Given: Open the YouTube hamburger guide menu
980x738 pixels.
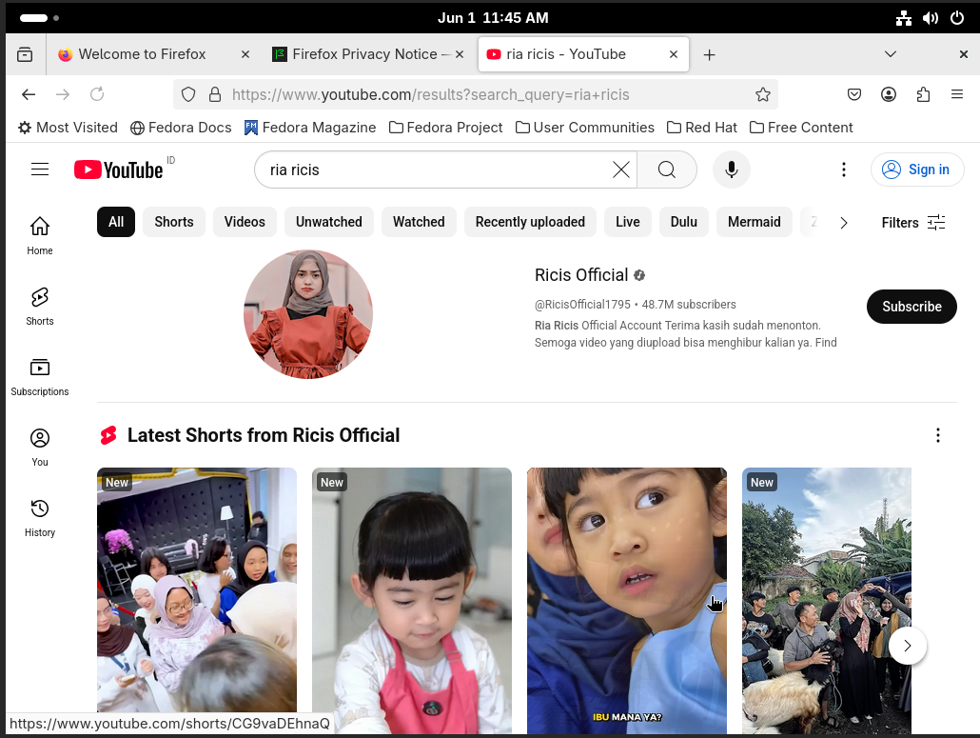Looking at the screenshot, I should (40, 170).
